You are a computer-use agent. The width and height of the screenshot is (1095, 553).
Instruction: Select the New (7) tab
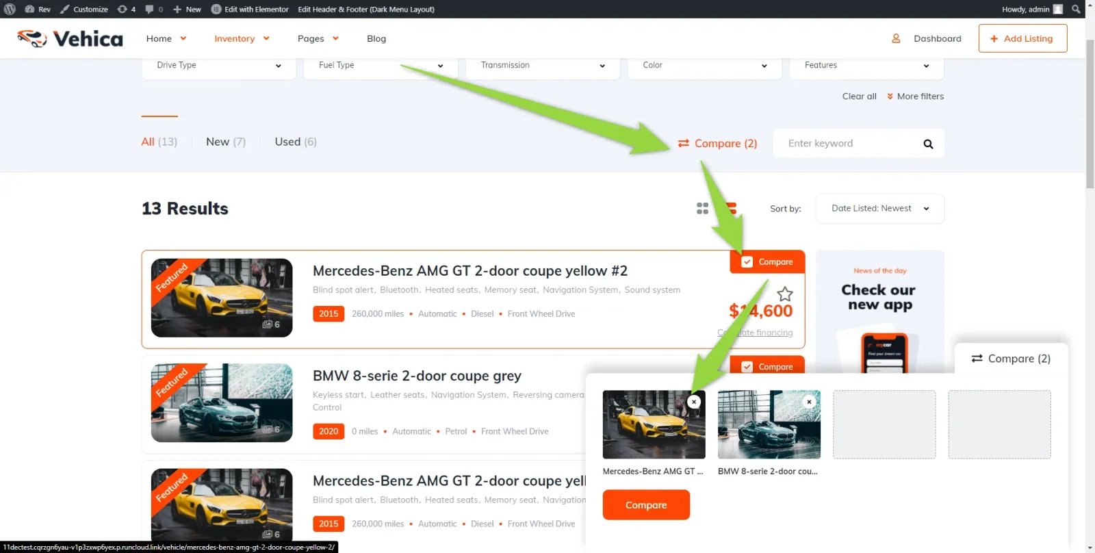coord(226,142)
